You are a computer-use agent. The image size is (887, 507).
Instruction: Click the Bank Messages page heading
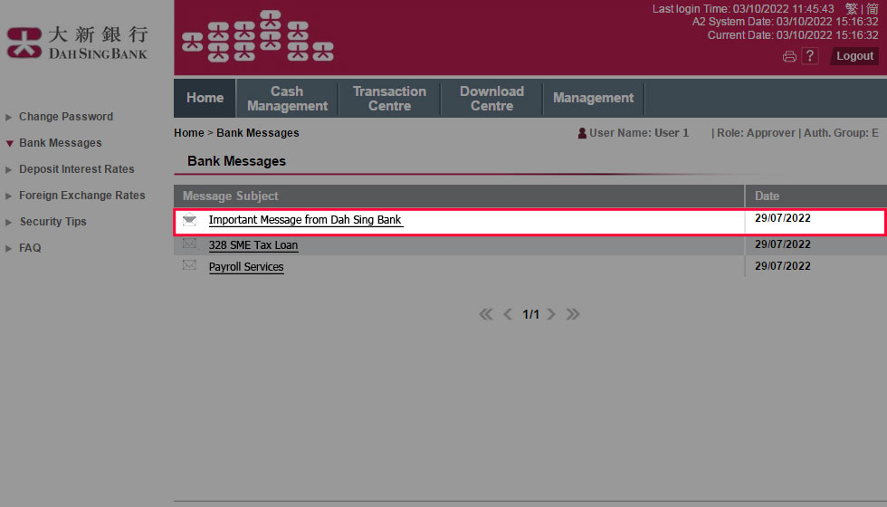236,161
